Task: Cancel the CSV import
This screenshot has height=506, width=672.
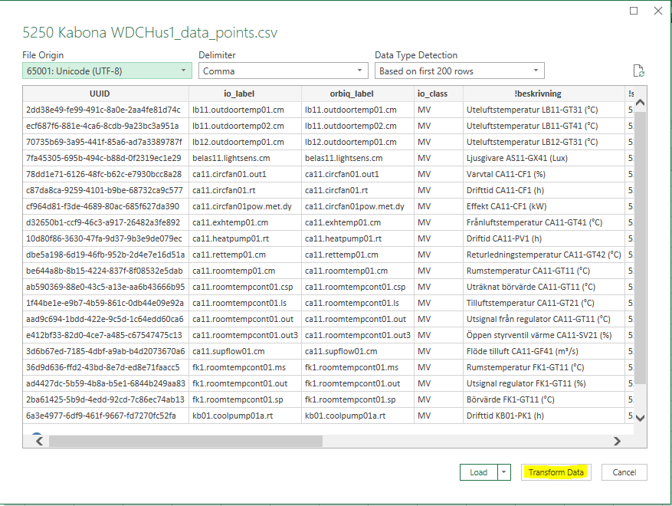Action: coord(624,472)
